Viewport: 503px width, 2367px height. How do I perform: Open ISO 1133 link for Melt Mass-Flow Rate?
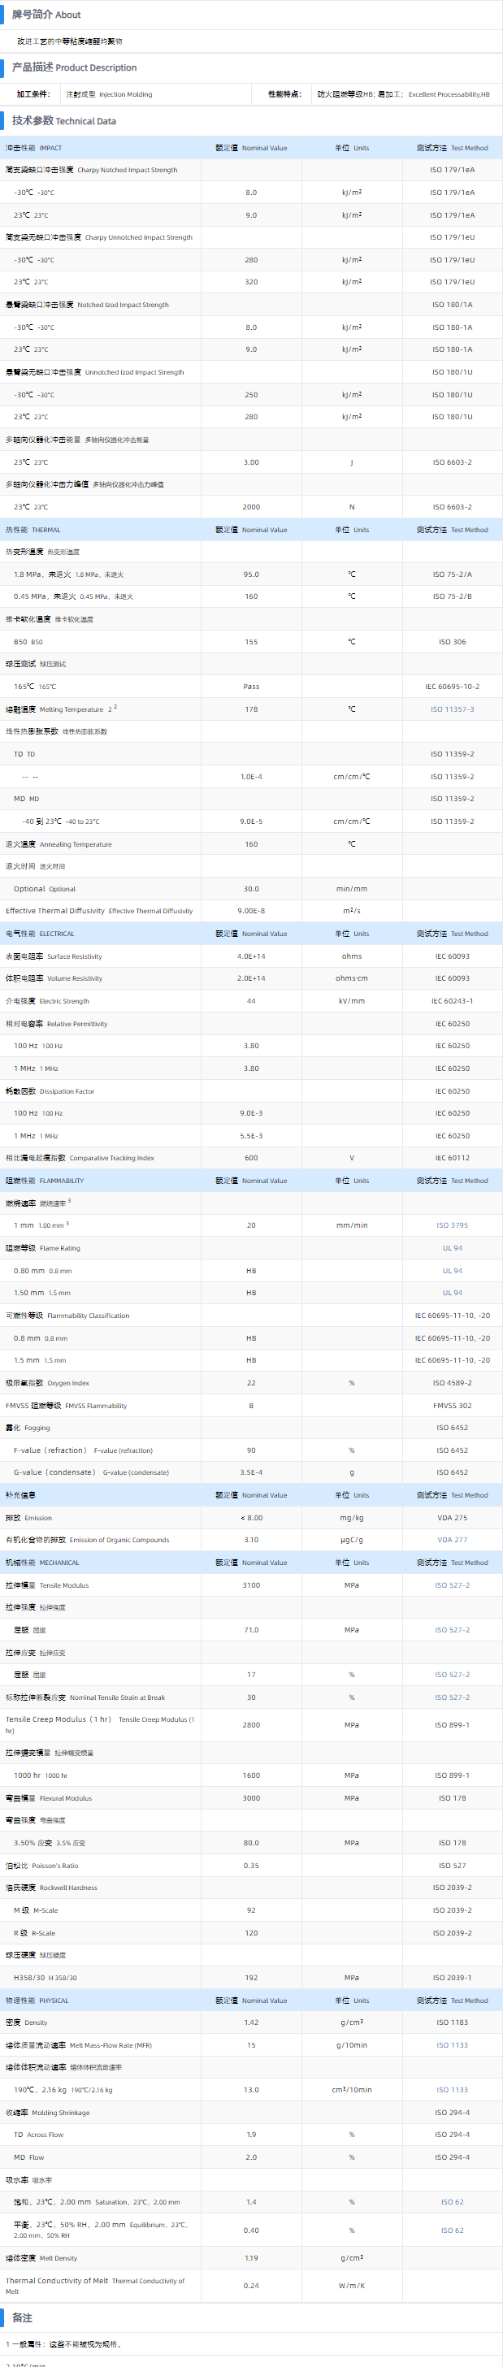(452, 2045)
